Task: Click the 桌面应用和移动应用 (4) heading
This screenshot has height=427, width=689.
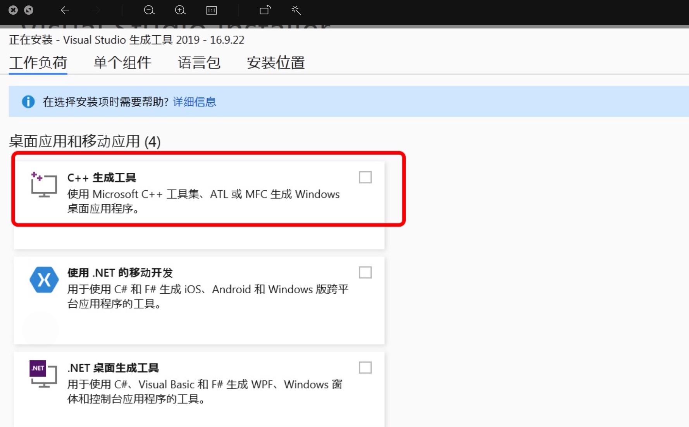Action: [x=84, y=141]
